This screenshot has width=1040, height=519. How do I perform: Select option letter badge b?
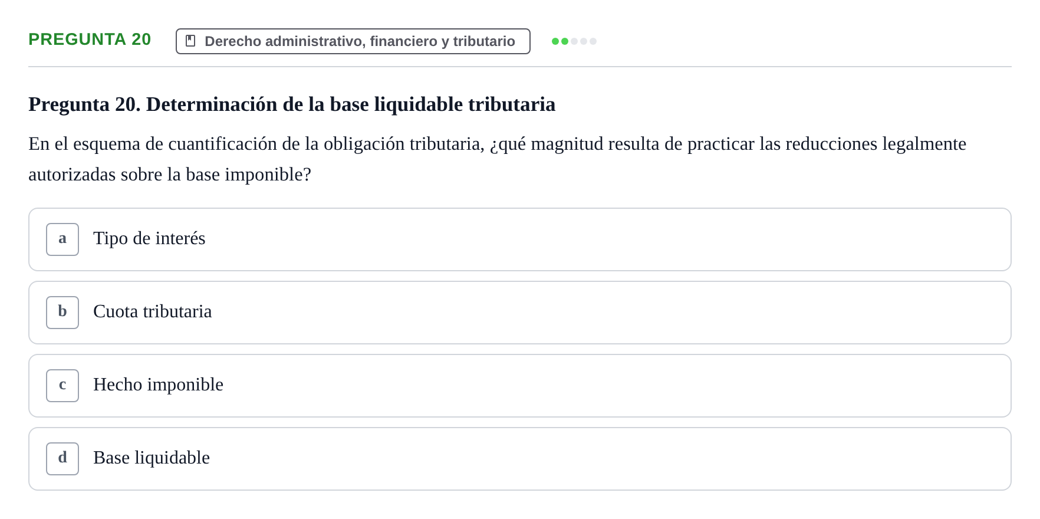click(x=62, y=313)
